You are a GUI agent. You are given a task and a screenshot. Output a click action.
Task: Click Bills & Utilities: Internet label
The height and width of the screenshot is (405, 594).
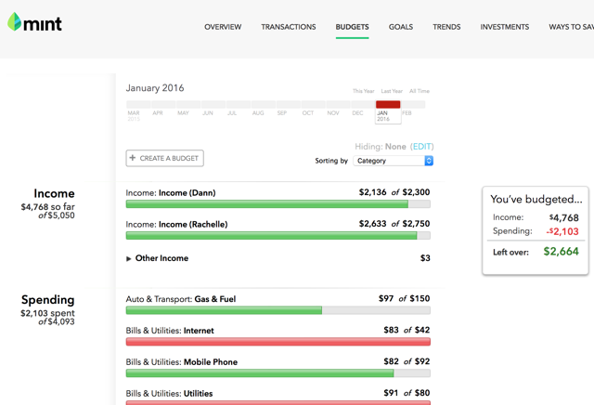(x=170, y=331)
